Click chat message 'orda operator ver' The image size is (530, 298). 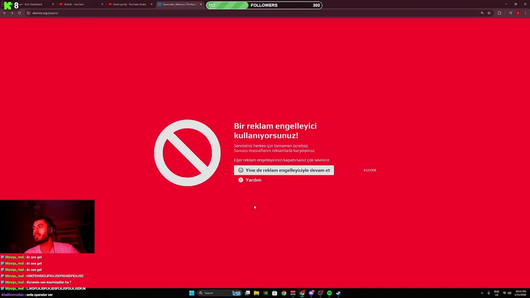[39, 295]
